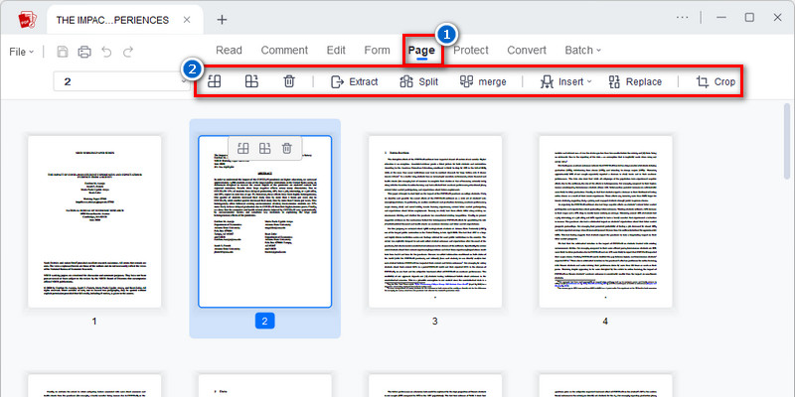Click the merge tool
This screenshot has height=397, width=795.
point(483,81)
